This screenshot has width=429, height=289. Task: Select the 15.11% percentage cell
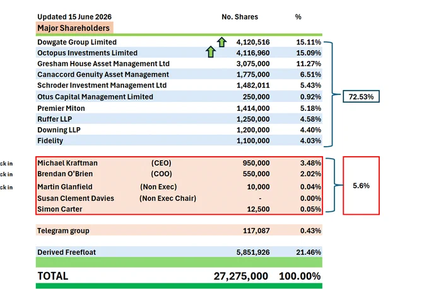click(x=309, y=42)
